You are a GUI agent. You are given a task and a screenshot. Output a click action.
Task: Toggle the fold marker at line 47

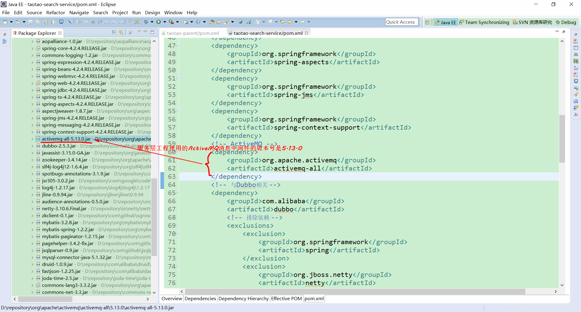[177, 46]
